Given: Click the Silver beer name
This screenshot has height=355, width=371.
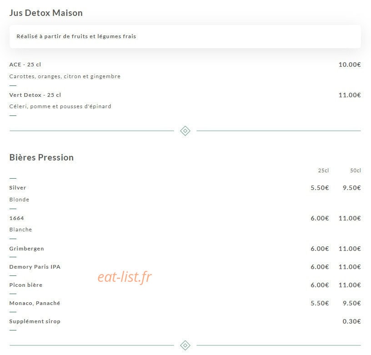Looking at the screenshot, I should [x=18, y=188].
